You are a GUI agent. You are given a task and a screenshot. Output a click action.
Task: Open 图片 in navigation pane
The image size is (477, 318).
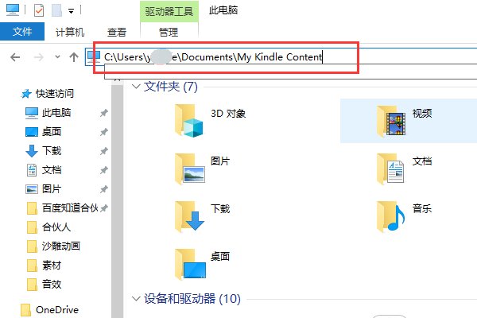(x=52, y=189)
